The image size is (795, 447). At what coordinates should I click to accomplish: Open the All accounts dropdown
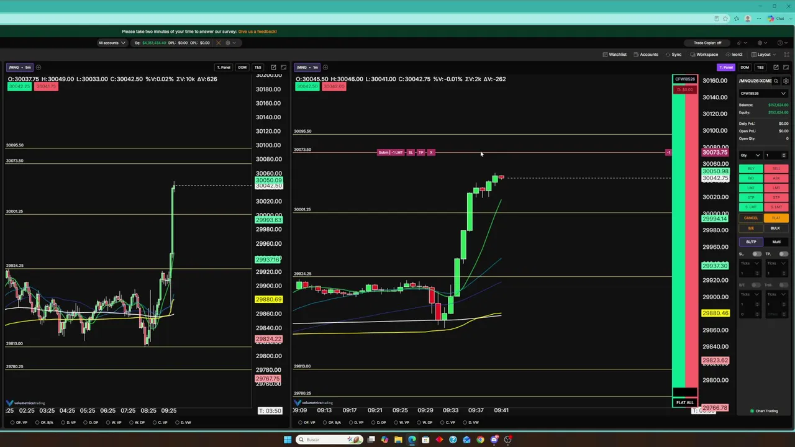point(111,43)
